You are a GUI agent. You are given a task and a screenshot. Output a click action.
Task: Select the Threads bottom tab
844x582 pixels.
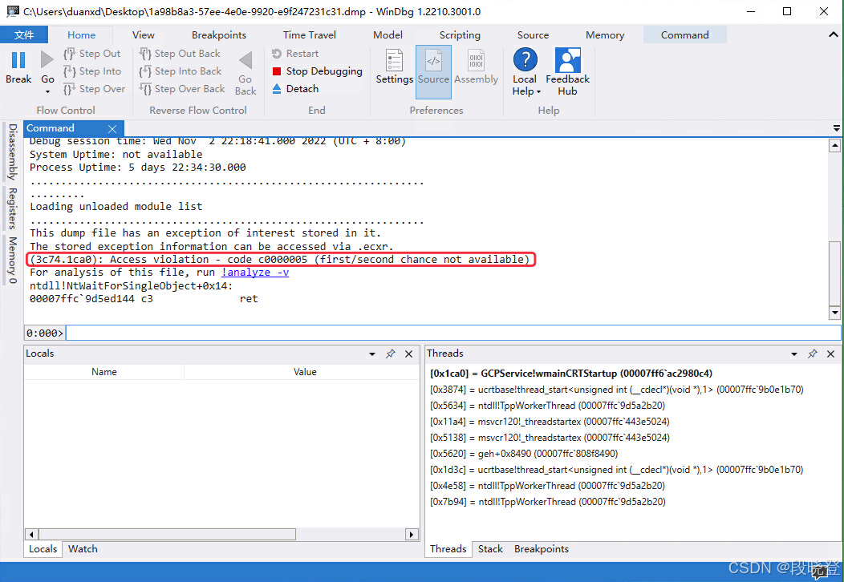tap(448, 549)
